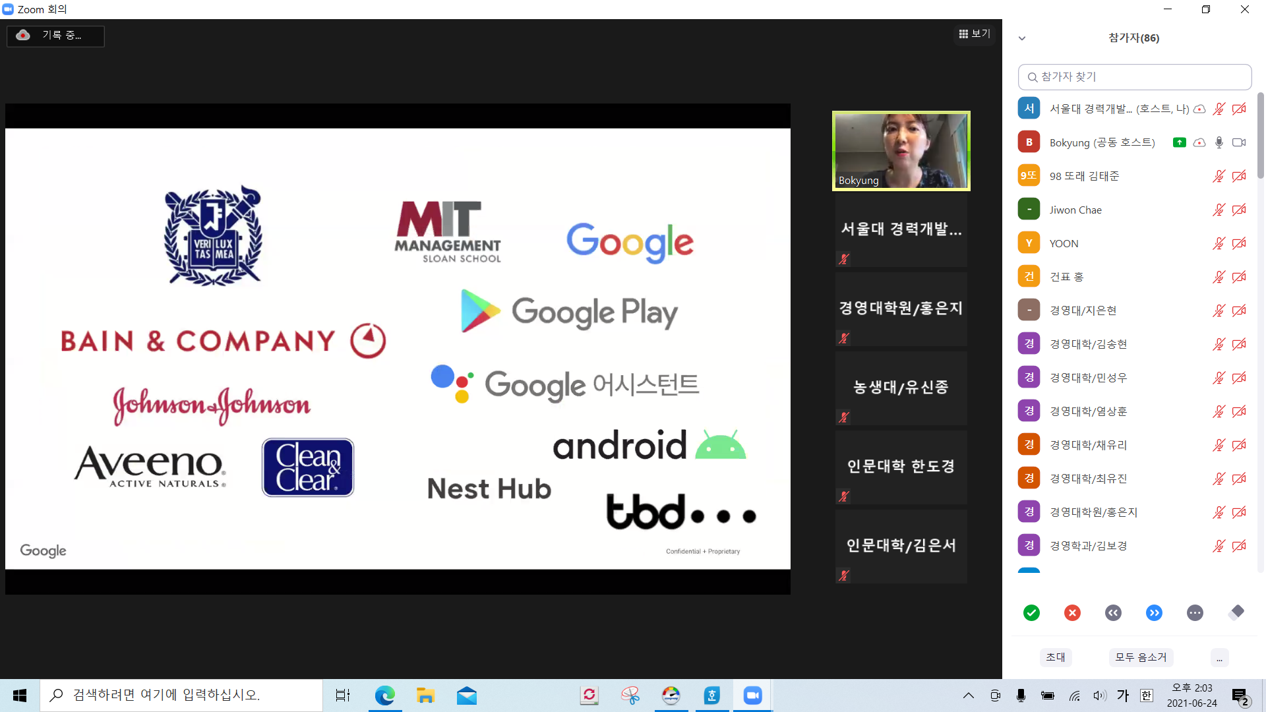1266x712 pixels.
Task: Open Microsoft Edge from the taskbar
Action: pos(384,696)
